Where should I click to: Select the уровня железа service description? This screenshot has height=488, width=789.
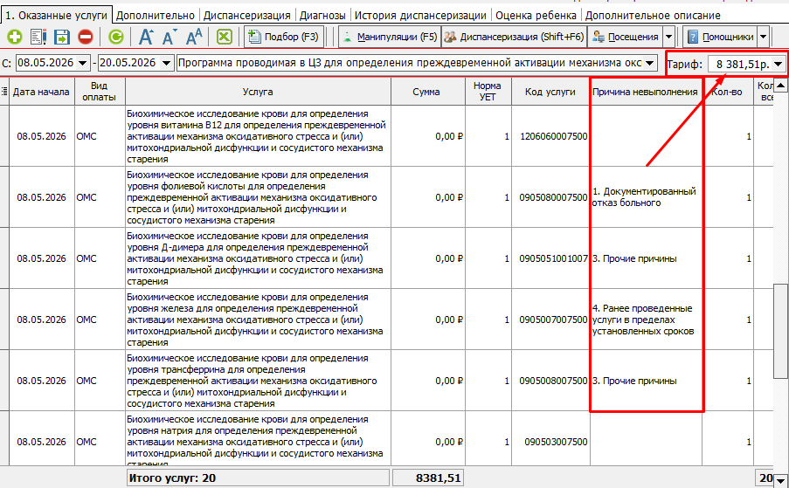(258, 320)
